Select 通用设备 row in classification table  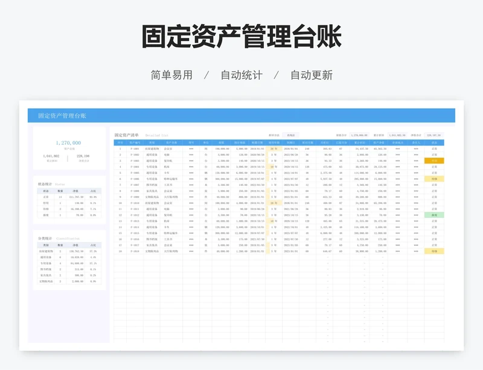[x=69, y=258]
